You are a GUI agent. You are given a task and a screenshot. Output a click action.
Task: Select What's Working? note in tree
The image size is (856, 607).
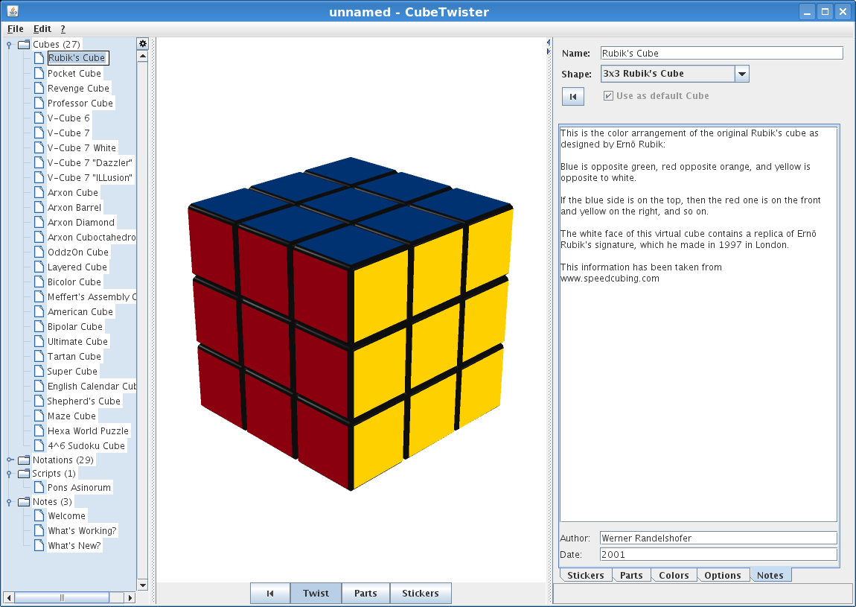click(x=82, y=530)
